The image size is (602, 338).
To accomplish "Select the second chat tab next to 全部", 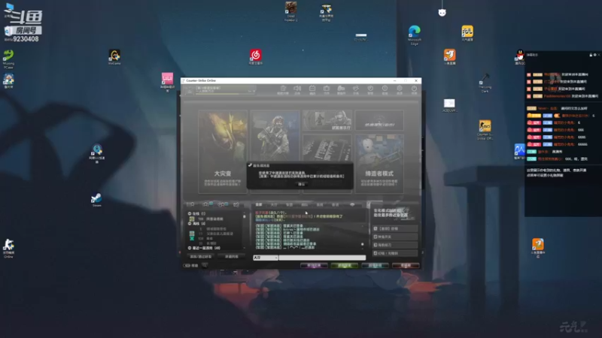I will pos(274,204).
